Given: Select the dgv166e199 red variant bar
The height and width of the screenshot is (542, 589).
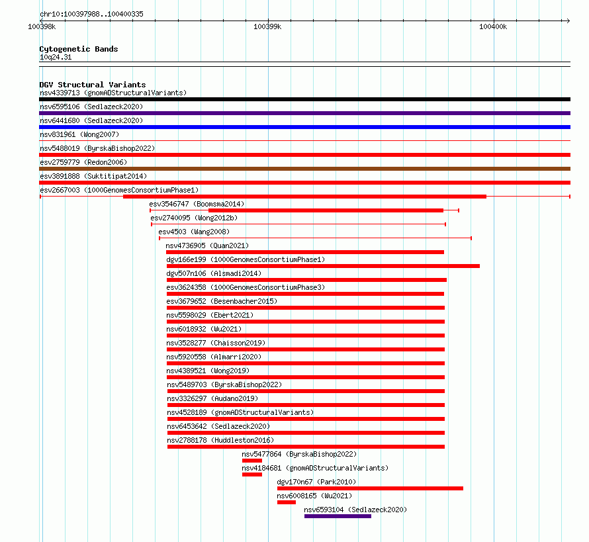Looking at the screenshot, I should coord(323,266).
